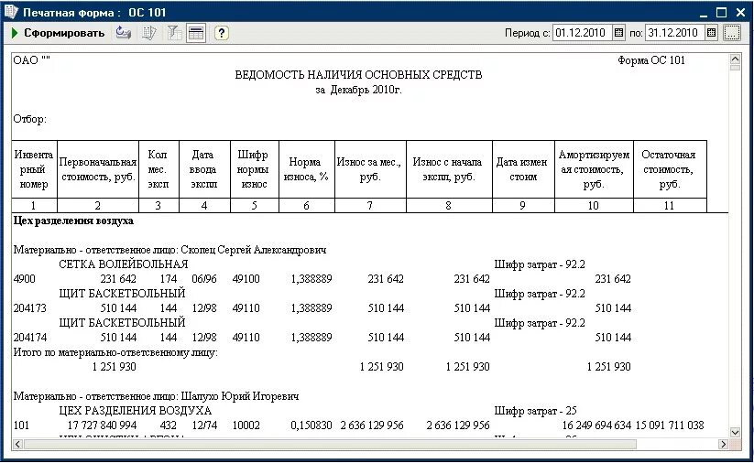754x463 pixels.
Task: Open calendar for period start date
Action: [619, 33]
